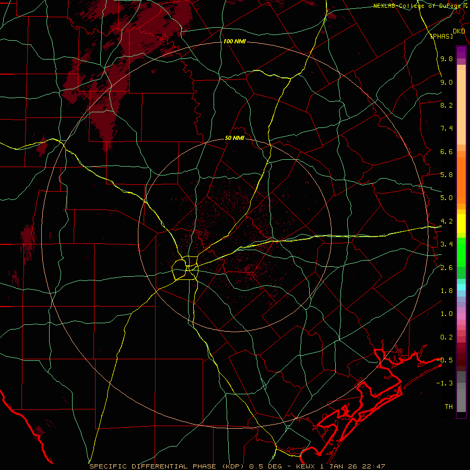This screenshot has width=470, height=470.
Task: Click the 9.8 color scale value
Action: coord(446,58)
